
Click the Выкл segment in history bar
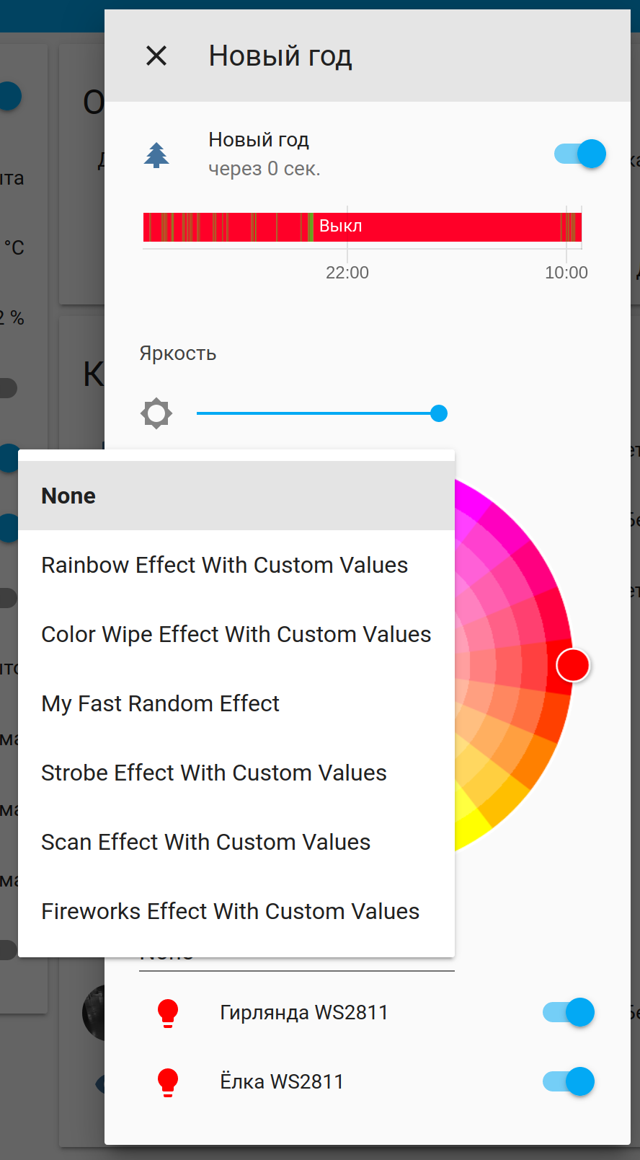[x=432, y=227]
